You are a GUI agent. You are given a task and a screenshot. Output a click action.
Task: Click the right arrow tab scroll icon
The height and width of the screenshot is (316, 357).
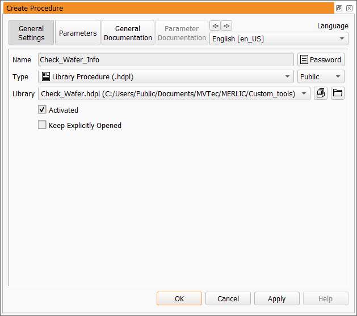click(x=226, y=25)
